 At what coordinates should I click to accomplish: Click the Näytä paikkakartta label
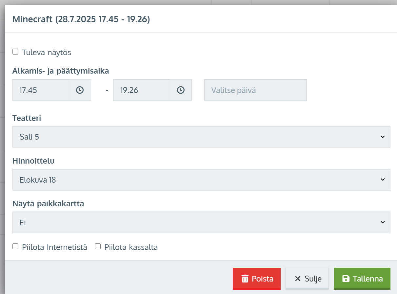coord(48,204)
